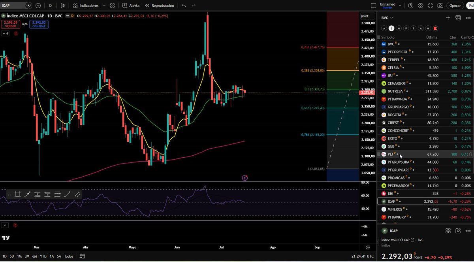
Task: Open the Indicadores panel
Action: click(85, 6)
